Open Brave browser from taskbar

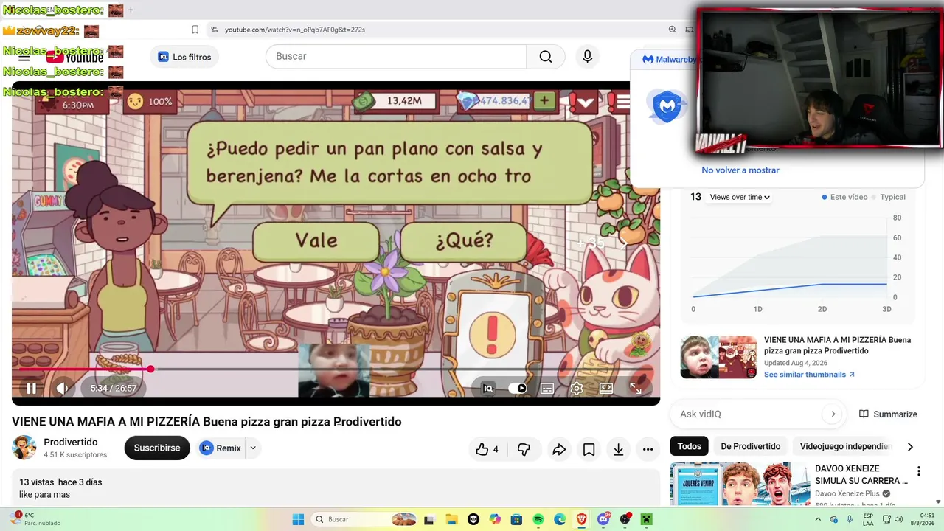tap(582, 519)
